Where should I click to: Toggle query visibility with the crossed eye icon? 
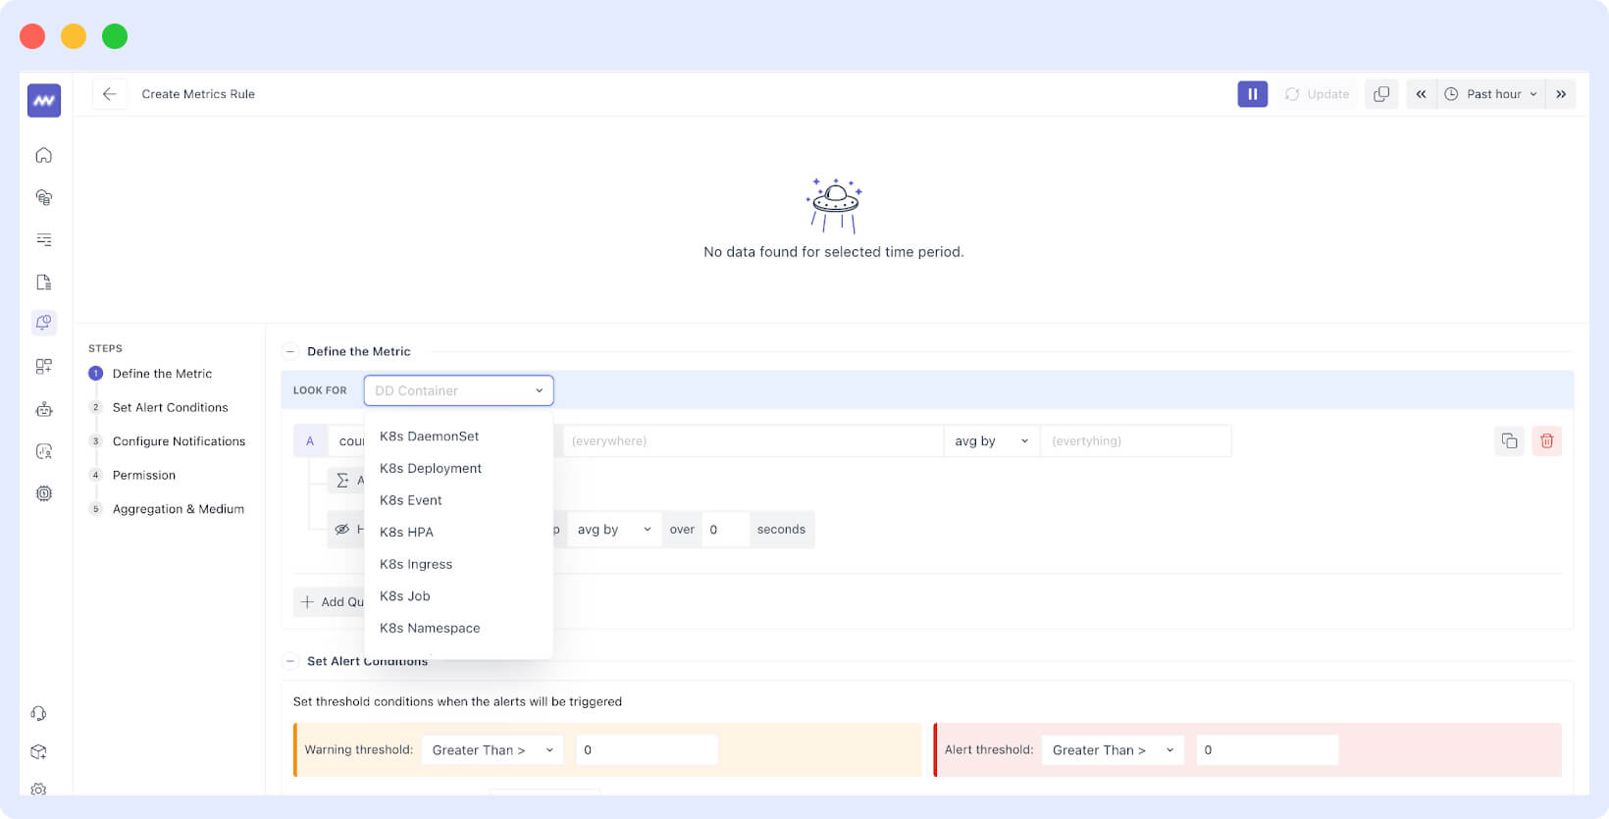pyautogui.click(x=341, y=530)
